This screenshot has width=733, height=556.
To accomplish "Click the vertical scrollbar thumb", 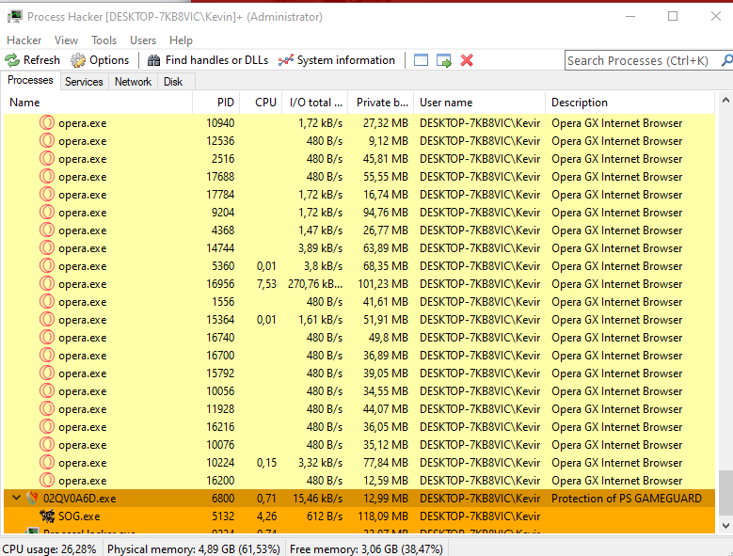I will click(725, 491).
